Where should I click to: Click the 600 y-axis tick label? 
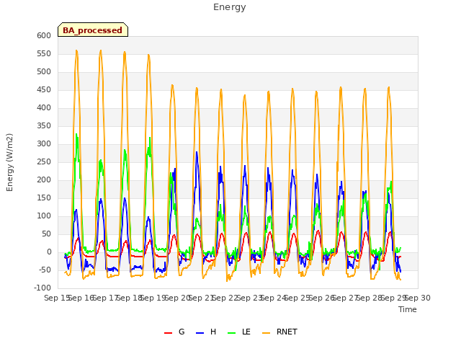tap(44, 35)
